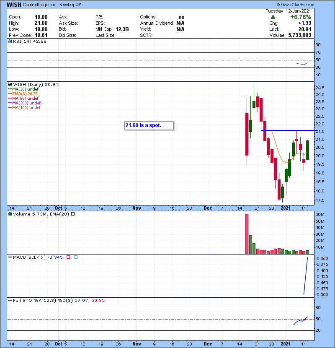Click the Mkt Cap value 12.3B
The height and width of the screenshot is (348, 335).
(x=122, y=29)
